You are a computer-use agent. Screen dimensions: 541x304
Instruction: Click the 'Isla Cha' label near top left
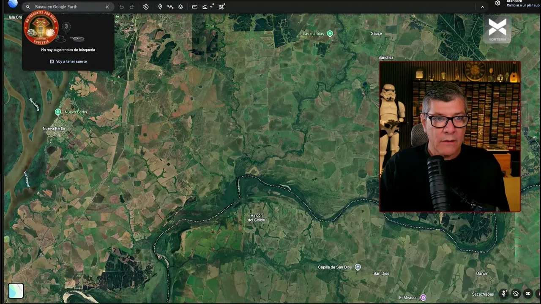point(15,17)
